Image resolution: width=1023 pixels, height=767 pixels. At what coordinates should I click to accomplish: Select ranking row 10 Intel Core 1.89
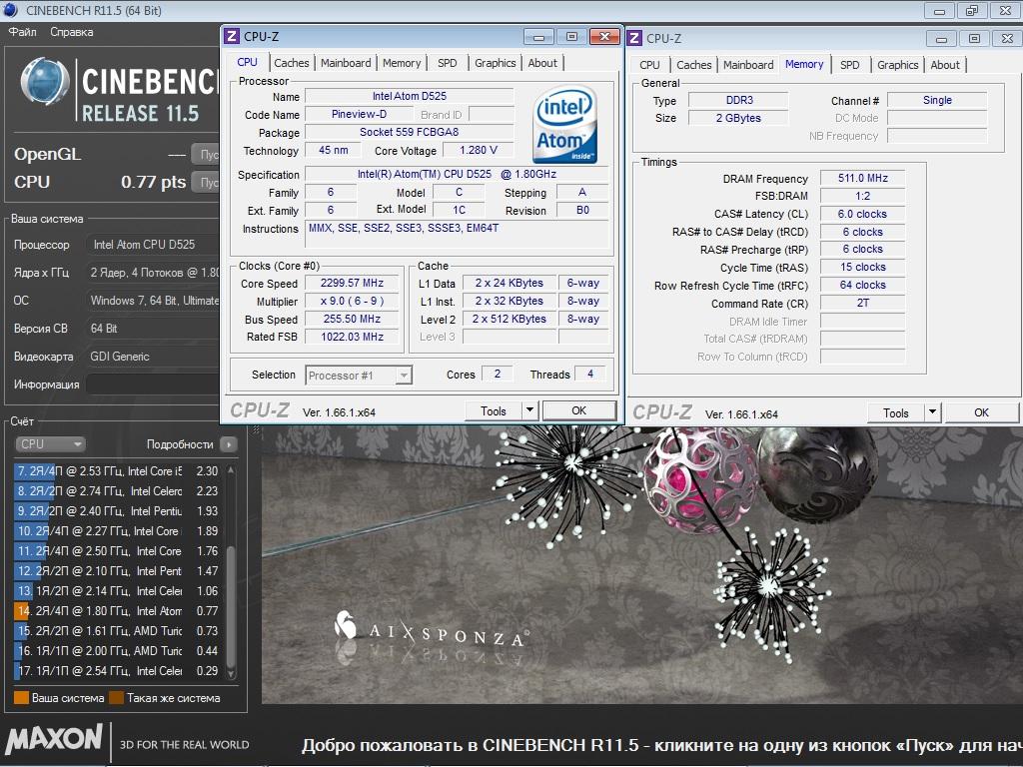click(x=116, y=531)
